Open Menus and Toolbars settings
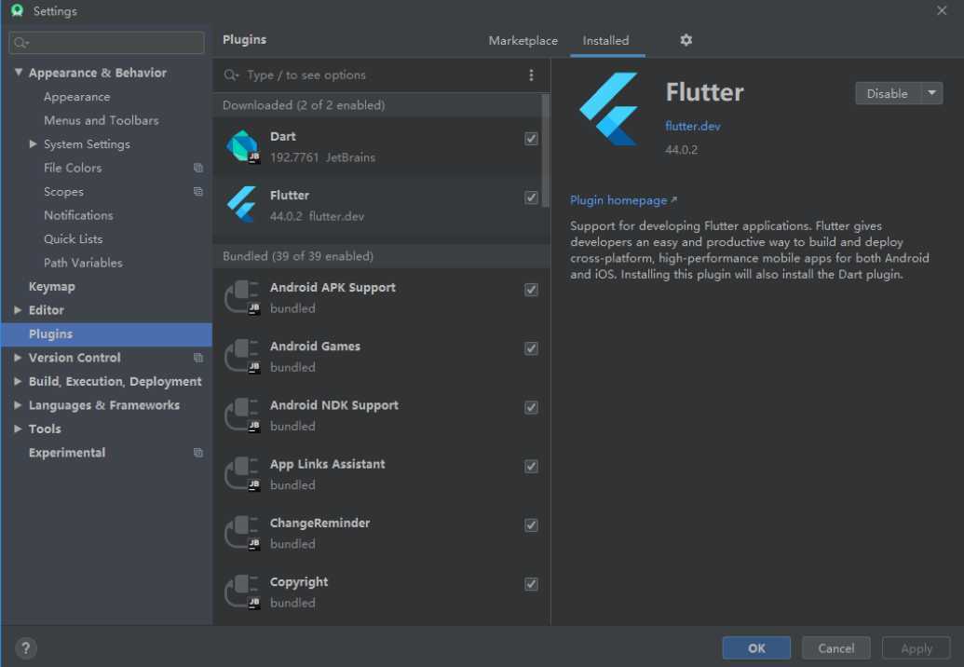The image size is (964, 667). [x=101, y=120]
